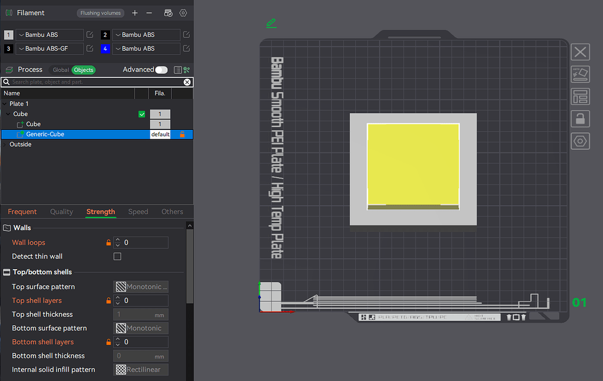Decrease Bottom shell layers with down arrow
Viewport: 603px width, 381px height.
point(118,345)
